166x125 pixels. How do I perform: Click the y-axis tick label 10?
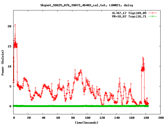click(9, 66)
